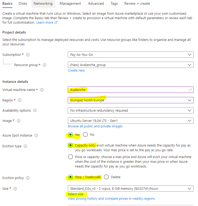Click the Region info icon
This screenshot has width=198, height=206.
(20, 100)
